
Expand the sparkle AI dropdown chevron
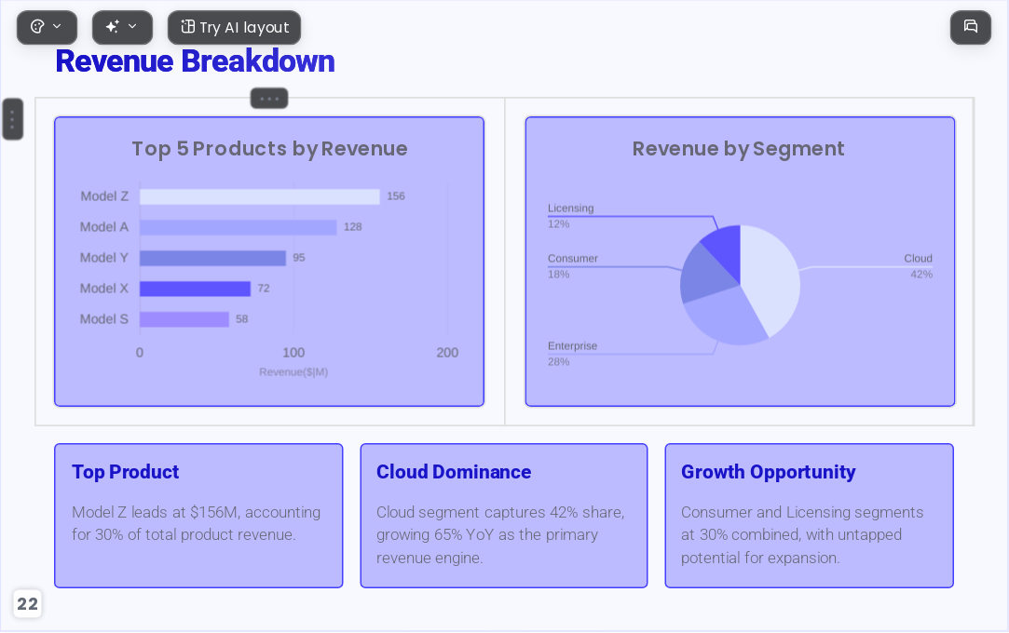coord(132,27)
